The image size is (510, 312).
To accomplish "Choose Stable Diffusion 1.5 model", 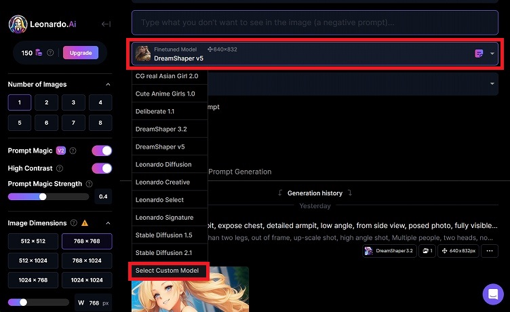I will 170,235.
